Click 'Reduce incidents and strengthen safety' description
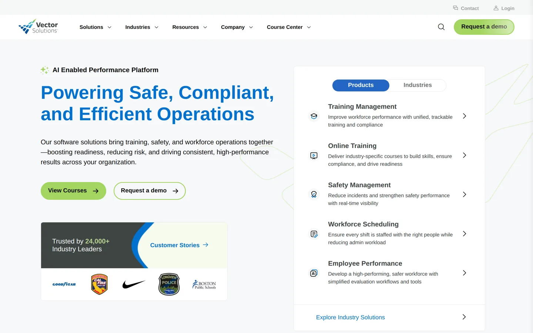Viewport: 533px width, 333px height. 389,199
